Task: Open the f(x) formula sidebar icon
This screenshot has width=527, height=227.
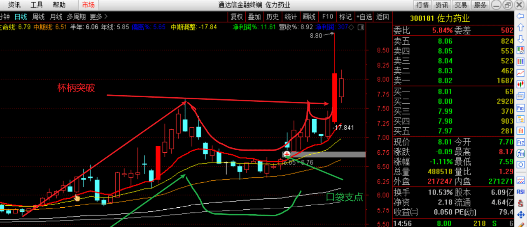Action: click(x=521, y=154)
